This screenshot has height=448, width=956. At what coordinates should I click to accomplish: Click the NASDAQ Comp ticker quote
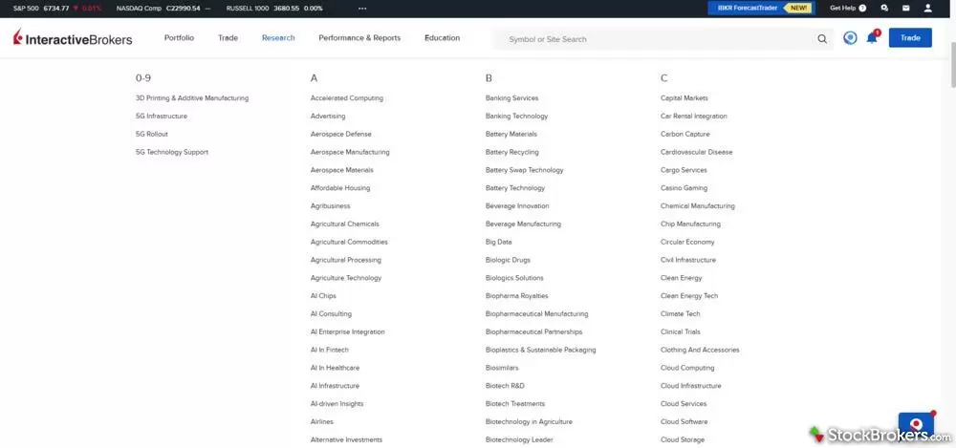(x=163, y=9)
